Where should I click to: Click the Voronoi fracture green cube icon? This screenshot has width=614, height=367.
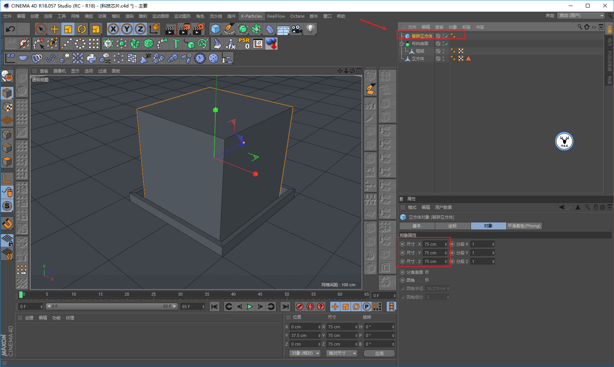click(149, 44)
